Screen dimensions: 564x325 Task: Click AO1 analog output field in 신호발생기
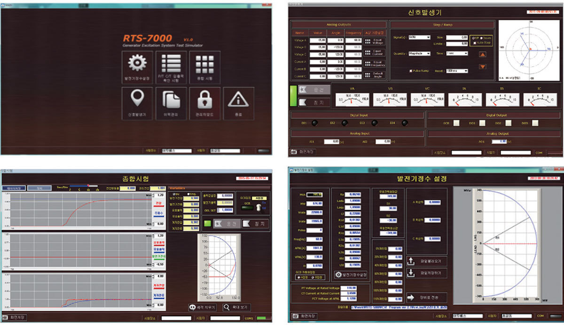pyautogui.click(x=500, y=141)
